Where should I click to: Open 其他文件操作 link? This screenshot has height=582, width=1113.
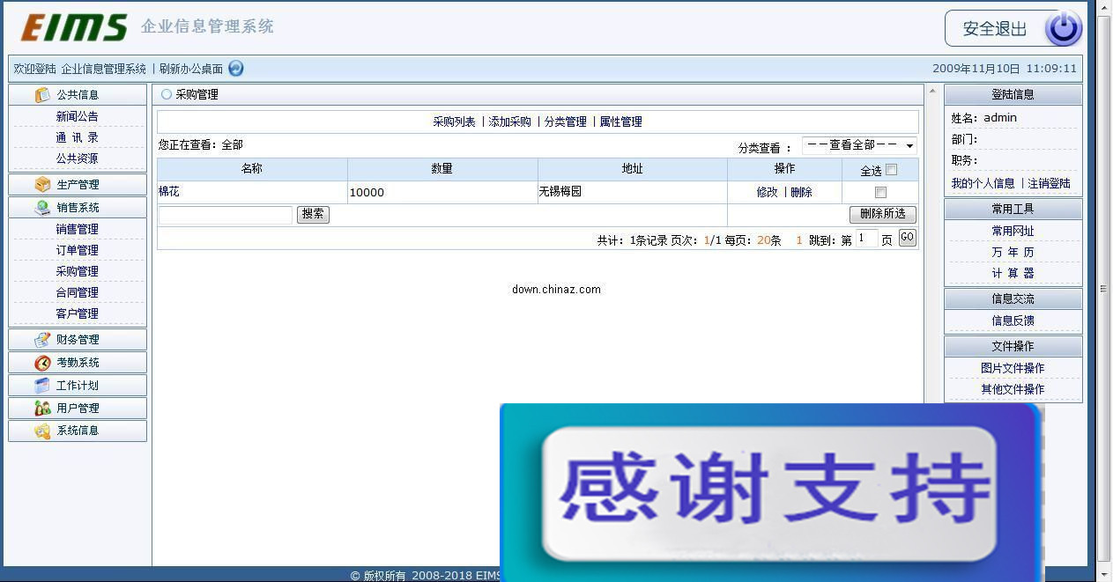pos(1013,389)
